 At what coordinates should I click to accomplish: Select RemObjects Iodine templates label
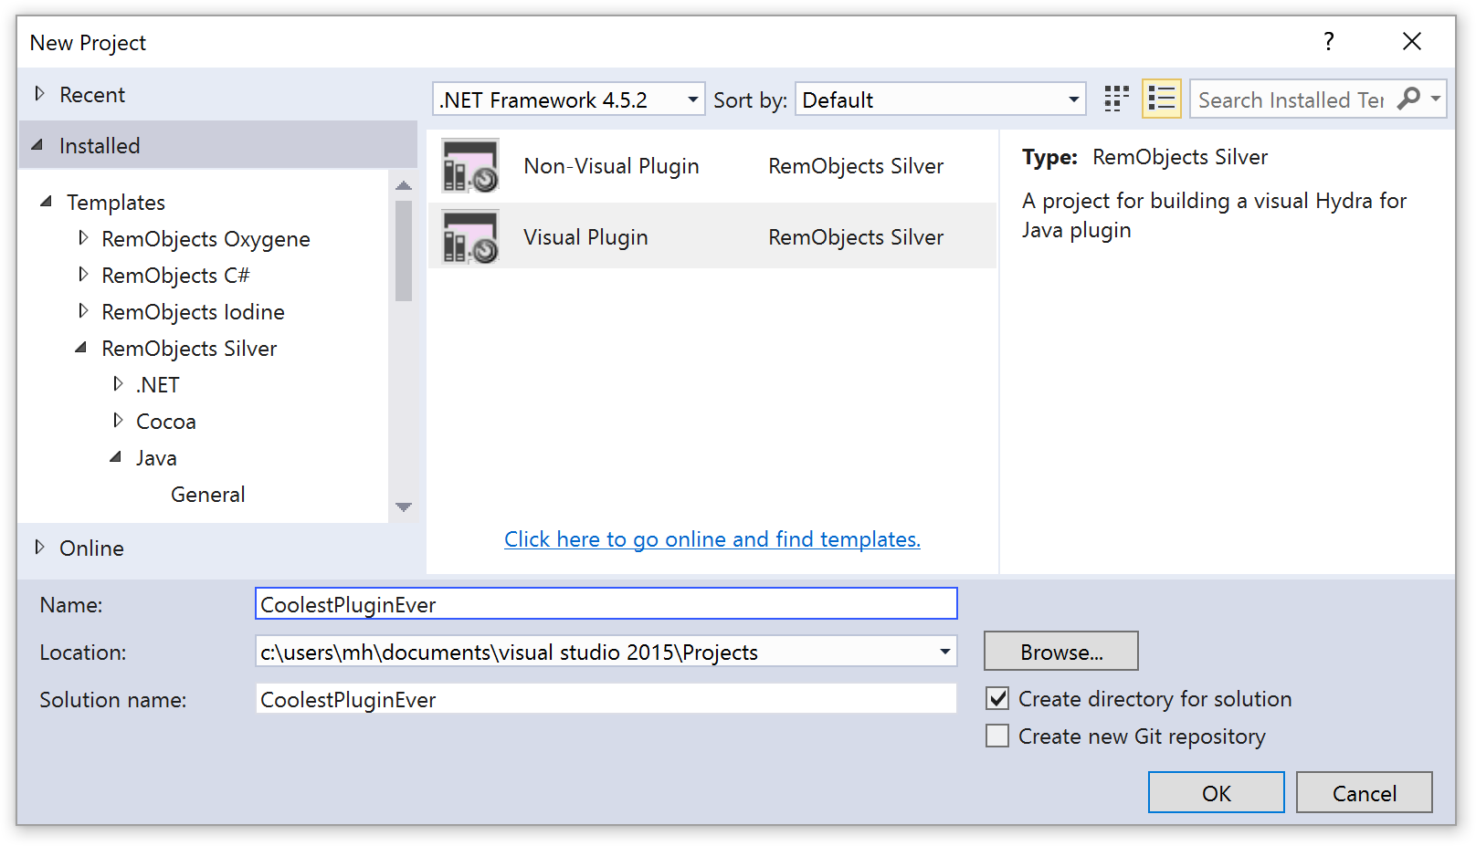click(x=193, y=312)
